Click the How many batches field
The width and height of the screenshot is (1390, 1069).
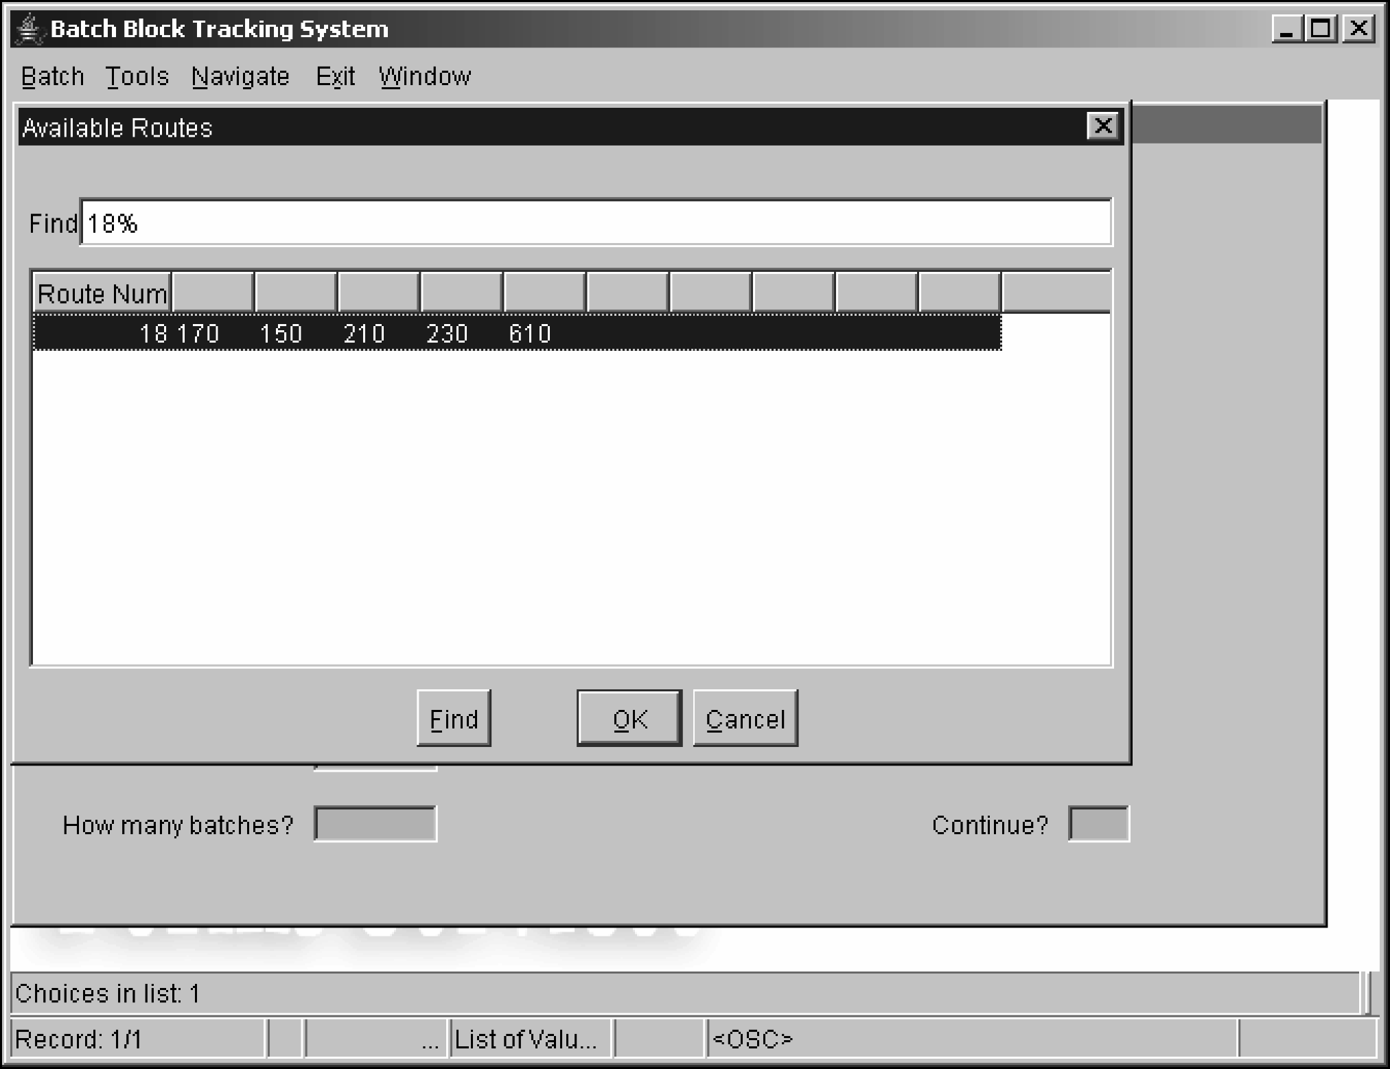(x=375, y=824)
